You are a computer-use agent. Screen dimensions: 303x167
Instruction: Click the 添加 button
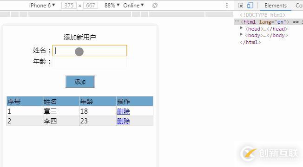click(x=80, y=82)
